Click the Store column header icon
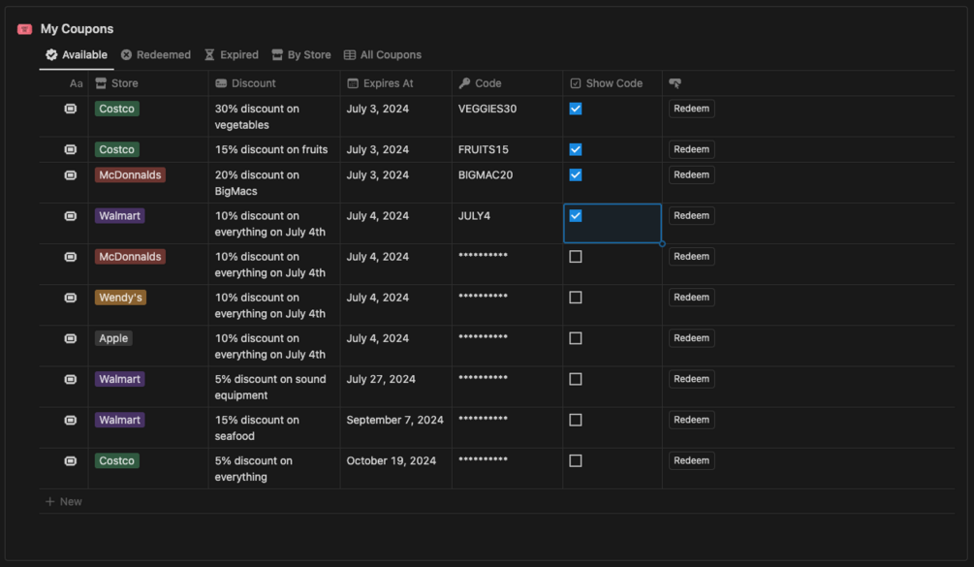This screenshot has height=567, width=974. click(x=101, y=83)
